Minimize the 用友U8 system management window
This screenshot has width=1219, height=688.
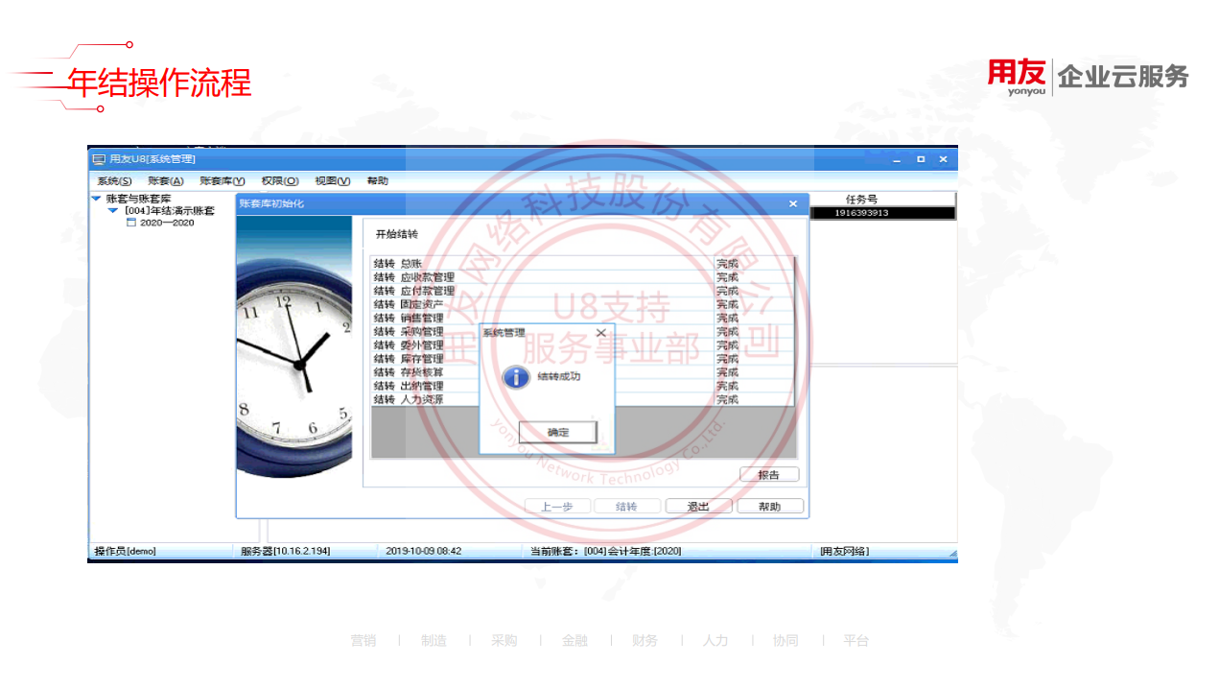898,159
